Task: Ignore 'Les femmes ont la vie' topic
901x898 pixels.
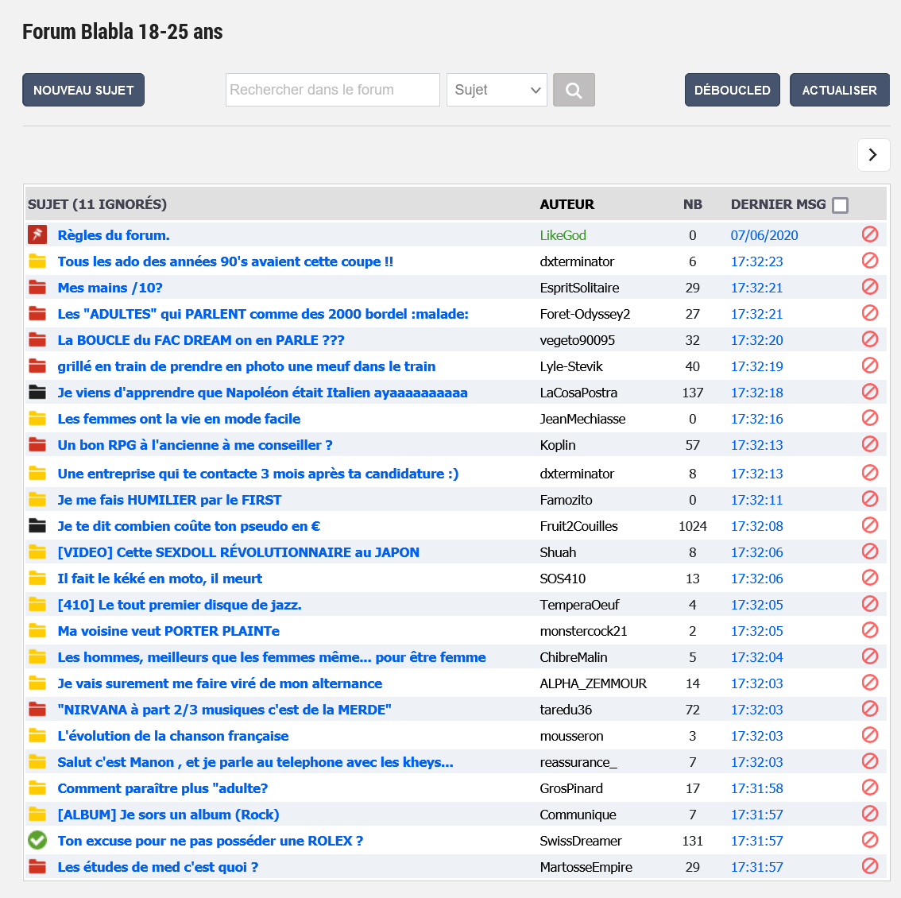Action: coord(869,417)
